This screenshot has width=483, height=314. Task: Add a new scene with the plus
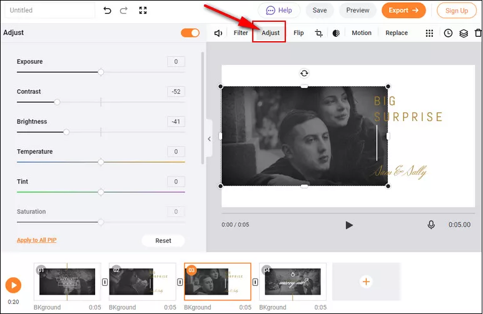pyautogui.click(x=366, y=282)
